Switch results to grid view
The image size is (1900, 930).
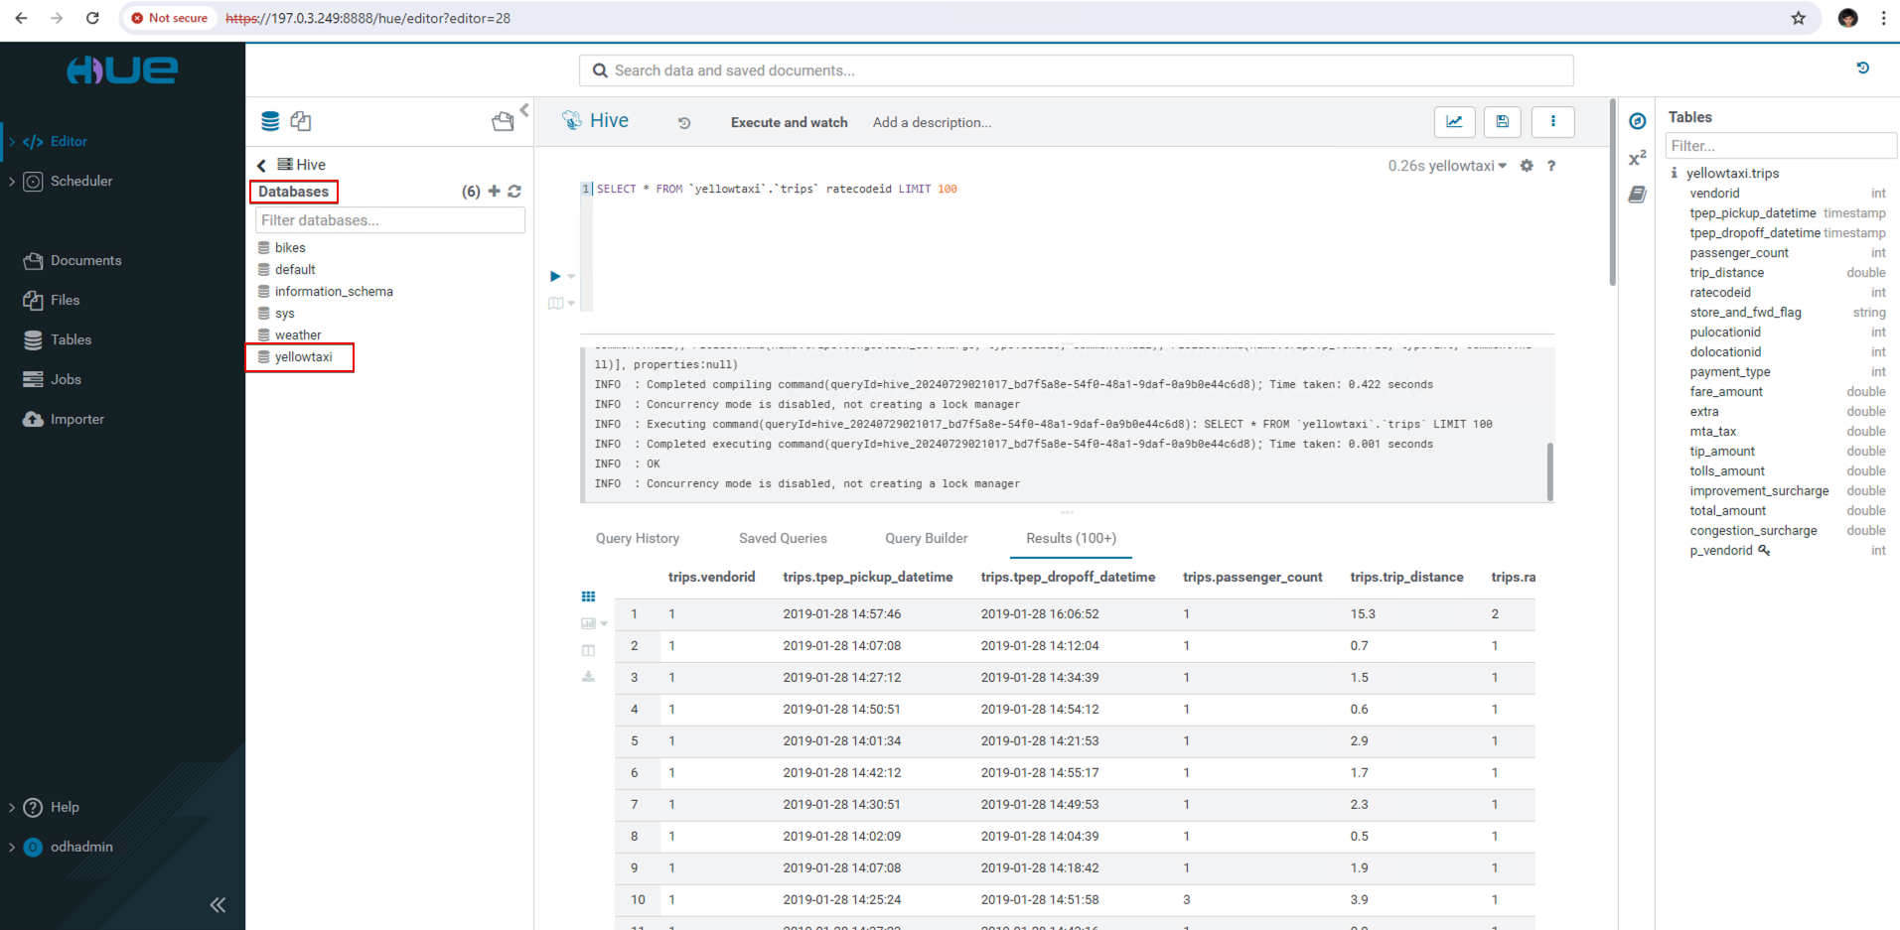(588, 597)
